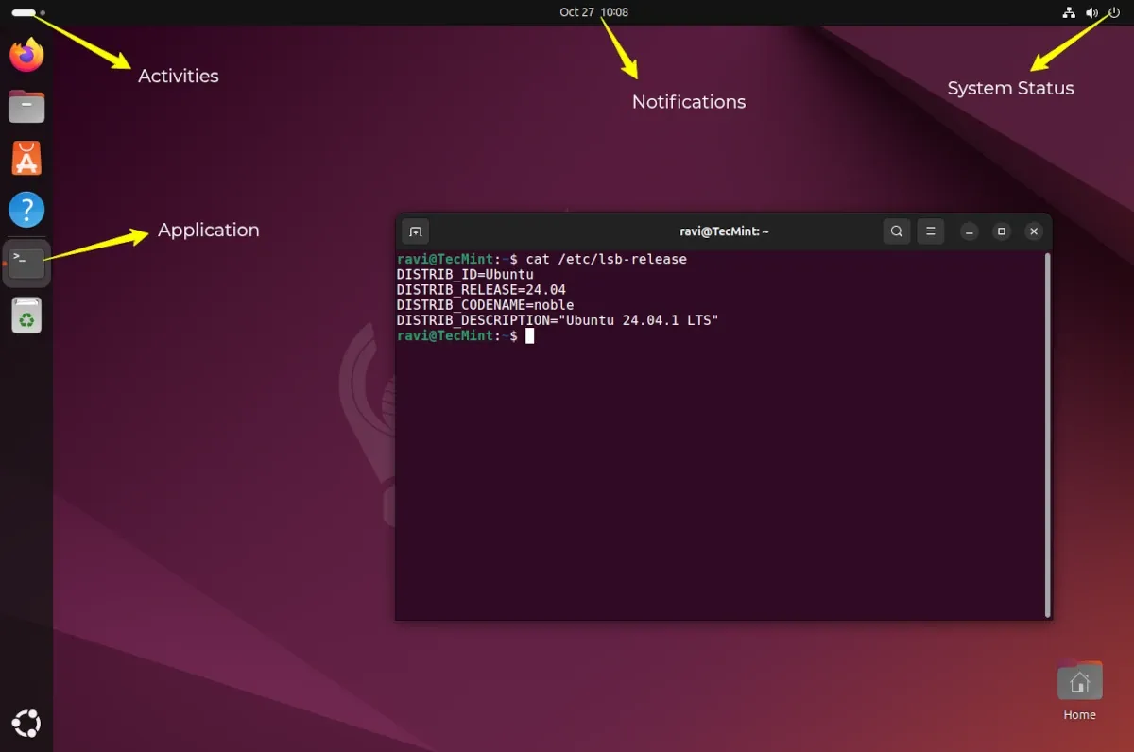The width and height of the screenshot is (1134, 752).
Task: Open the terminal hamburger menu
Action: 930,231
